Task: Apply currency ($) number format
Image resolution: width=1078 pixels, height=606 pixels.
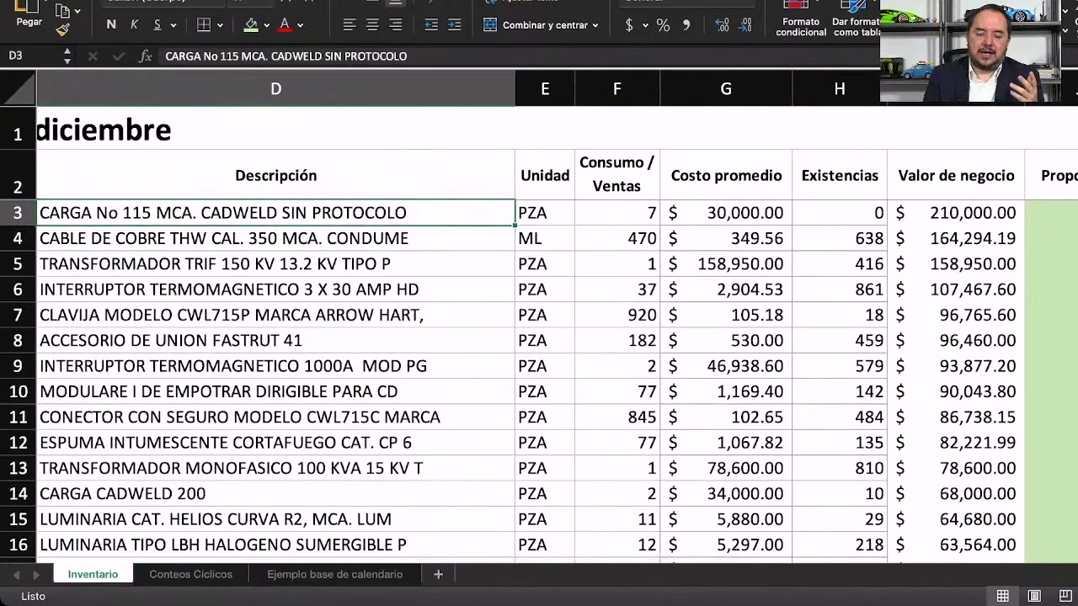Action: point(629,25)
